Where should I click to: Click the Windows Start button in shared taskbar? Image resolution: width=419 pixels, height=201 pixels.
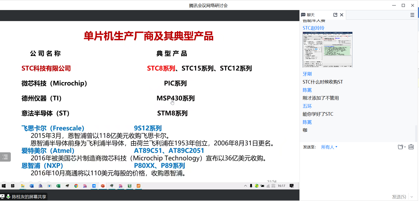pos(4,186)
